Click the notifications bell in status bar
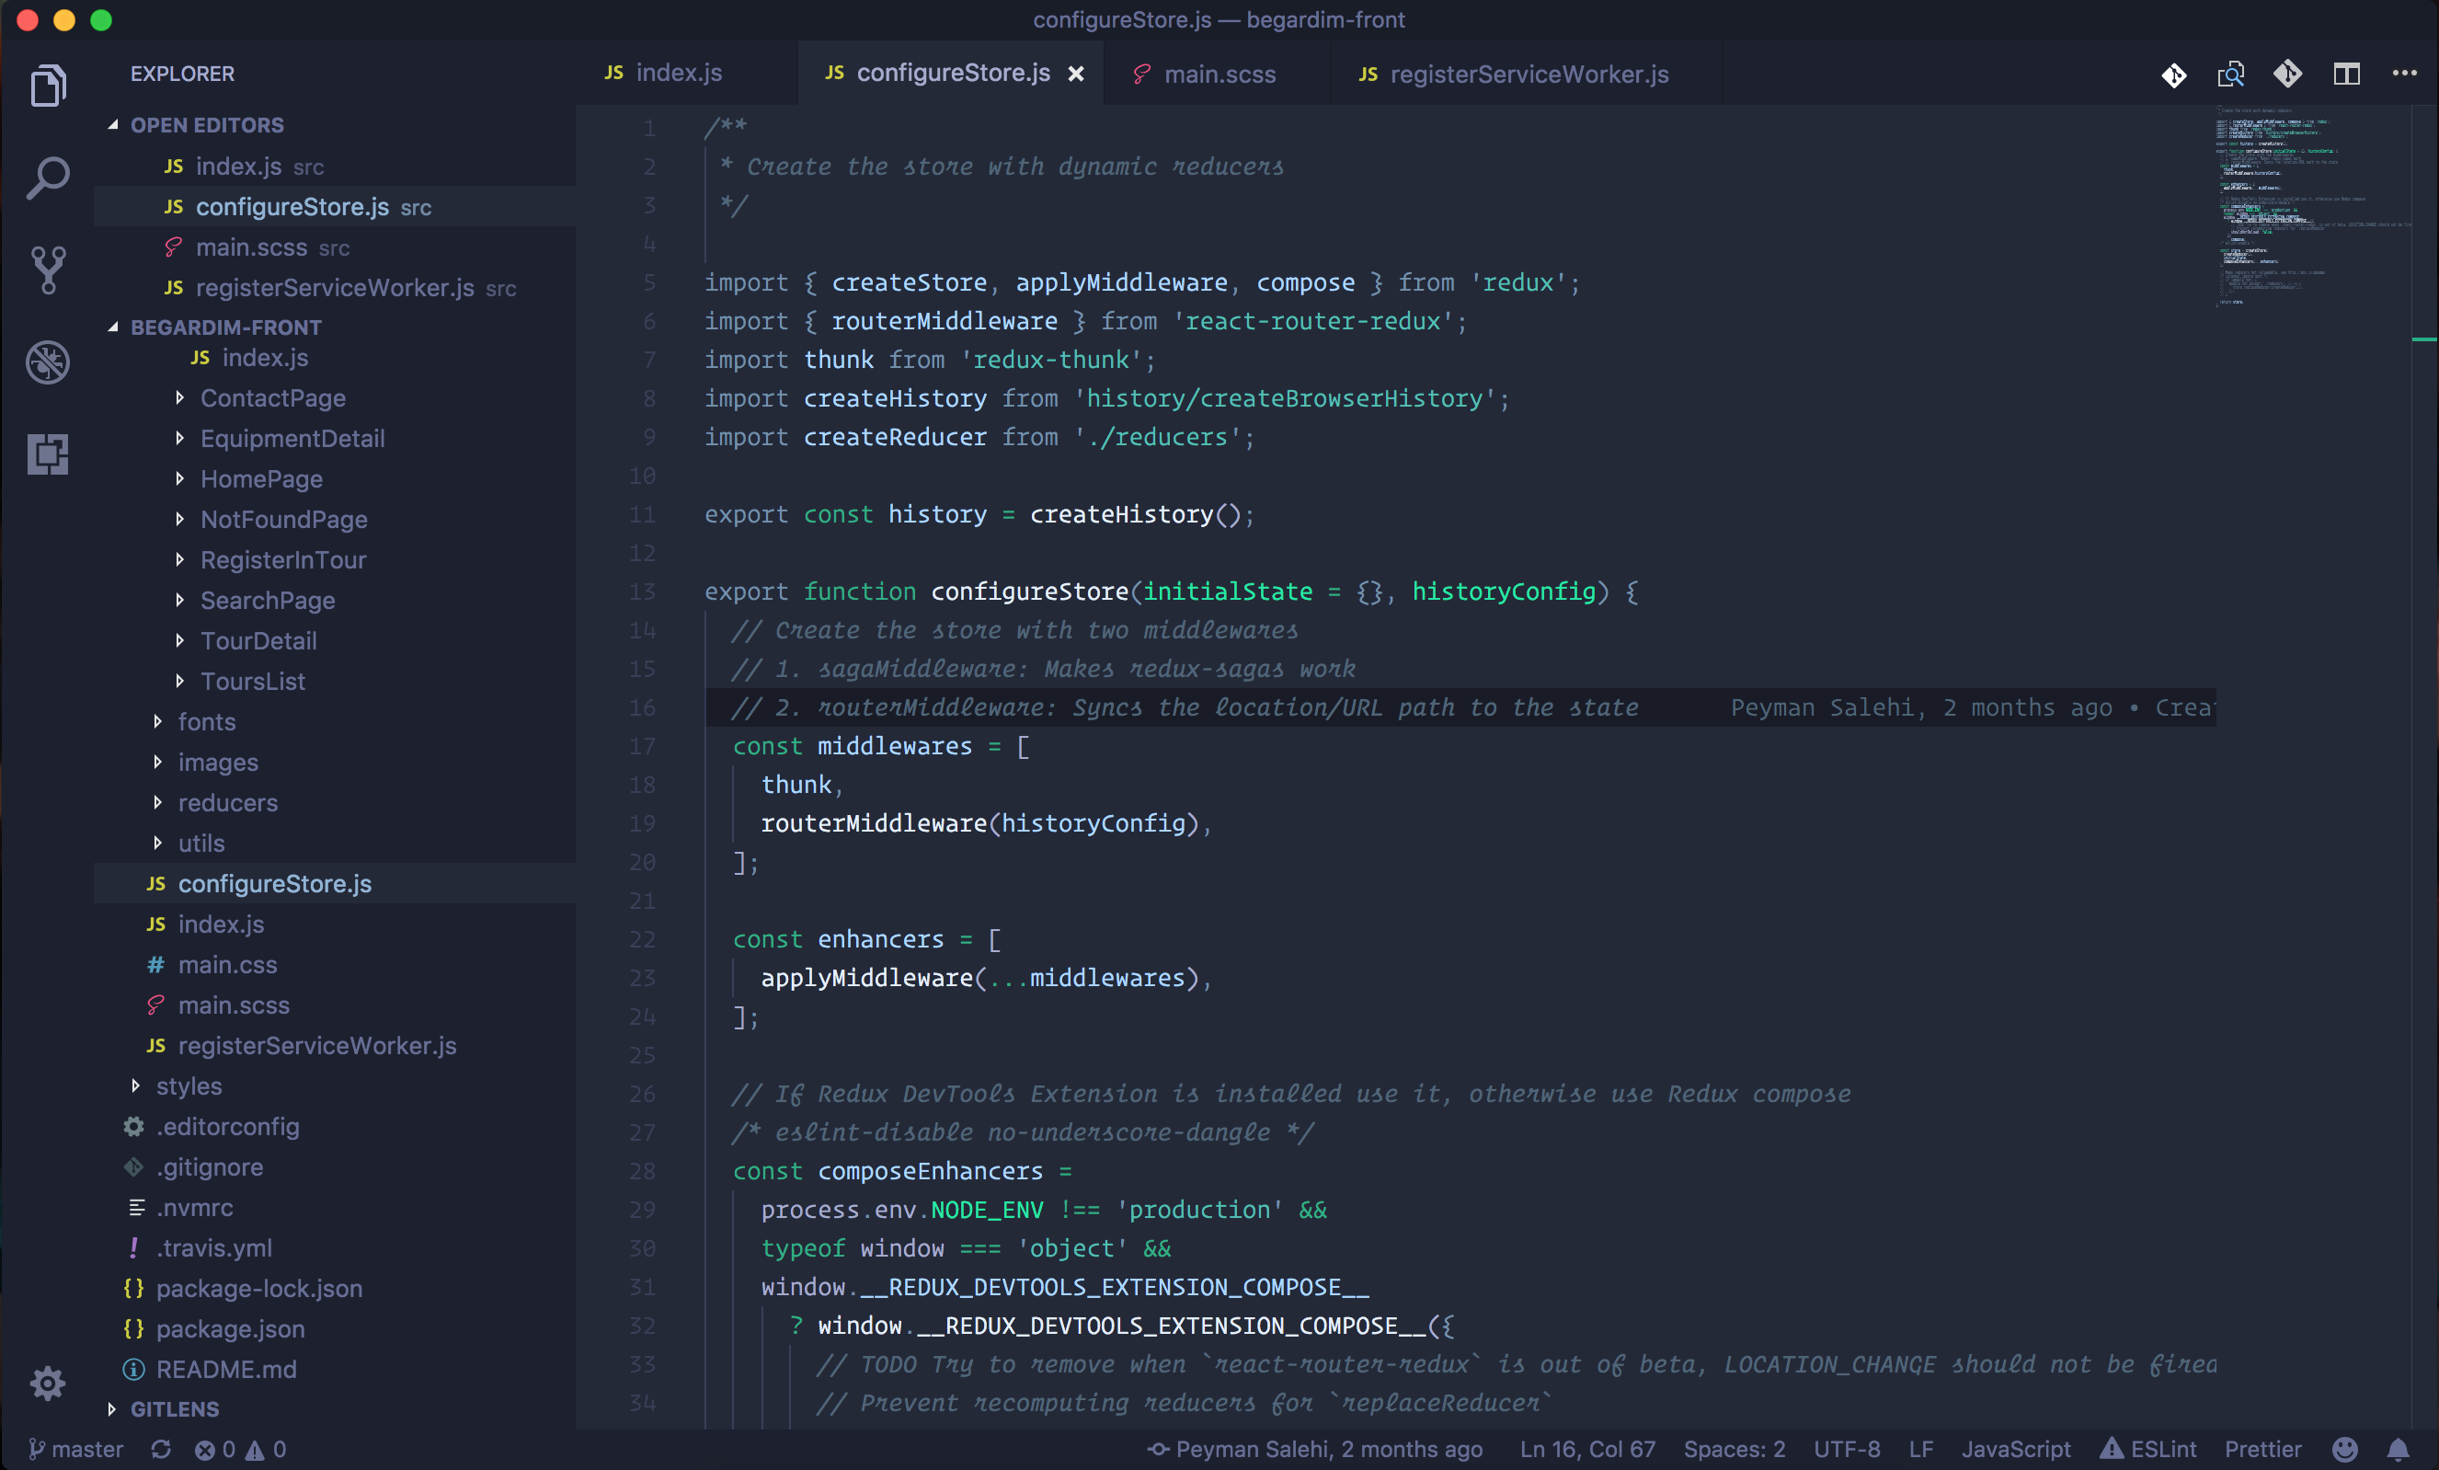Viewport: 2439px width, 1470px height. click(x=2399, y=1449)
